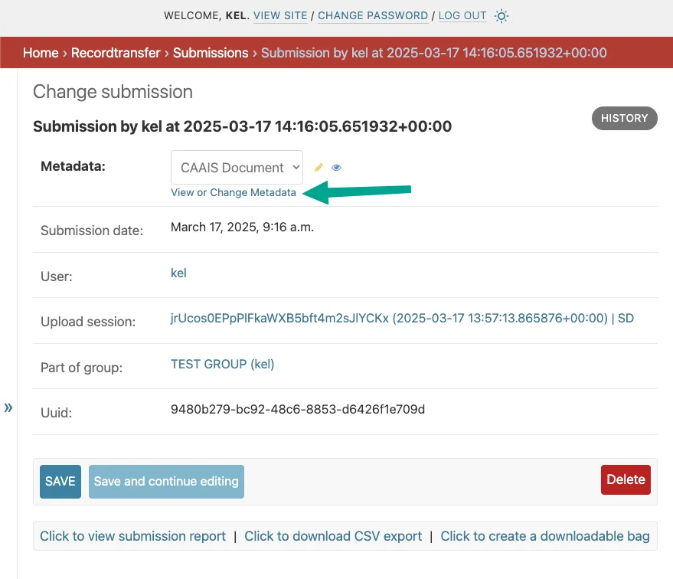Viewport: 673px width, 579px height.
Task: Open Submissions breadcrumb
Action: click(x=211, y=53)
